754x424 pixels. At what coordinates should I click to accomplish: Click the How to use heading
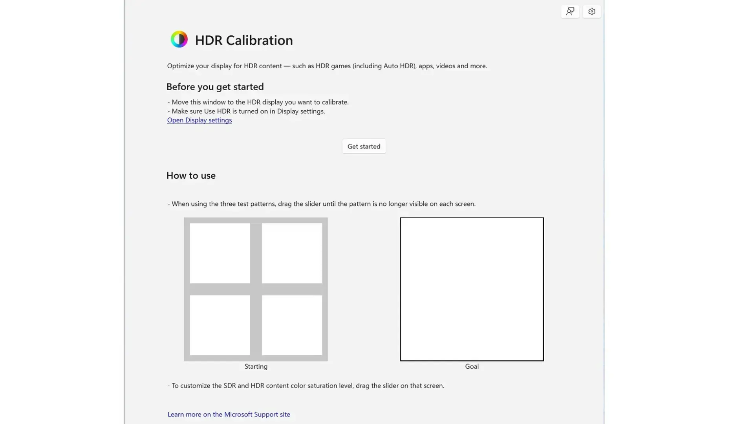coord(191,175)
